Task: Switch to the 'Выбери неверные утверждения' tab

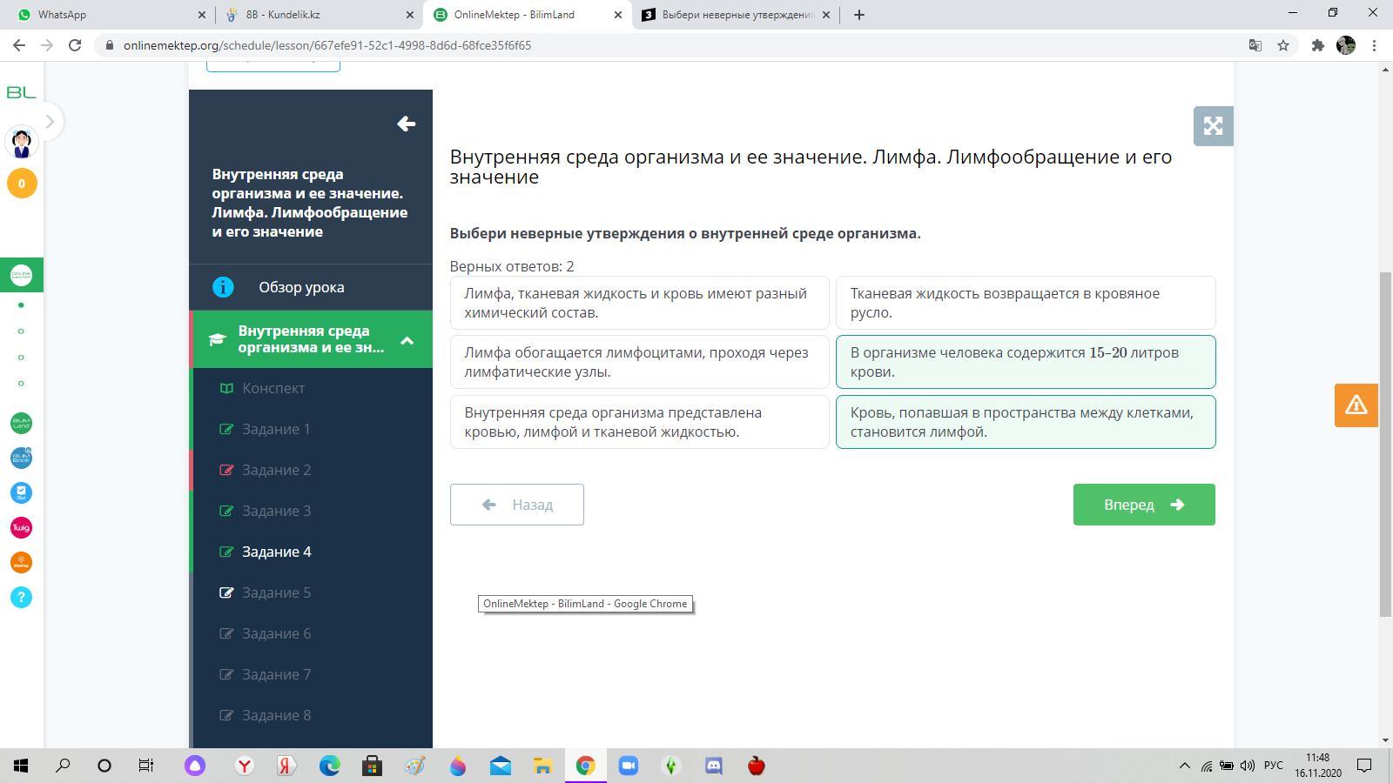Action: (x=737, y=15)
